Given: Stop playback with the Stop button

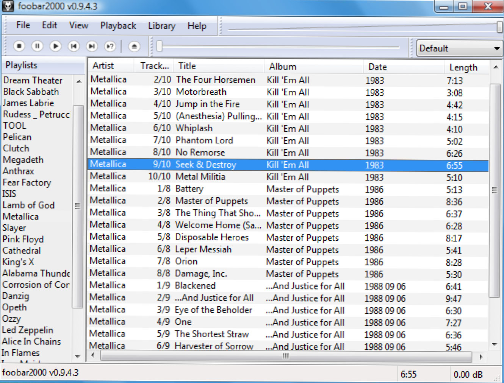Looking at the screenshot, I should pyautogui.click(x=19, y=46).
